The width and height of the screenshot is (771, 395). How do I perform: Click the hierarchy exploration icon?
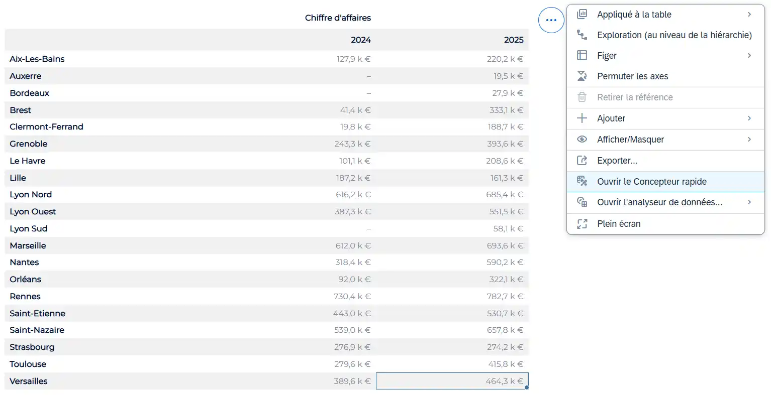point(582,35)
